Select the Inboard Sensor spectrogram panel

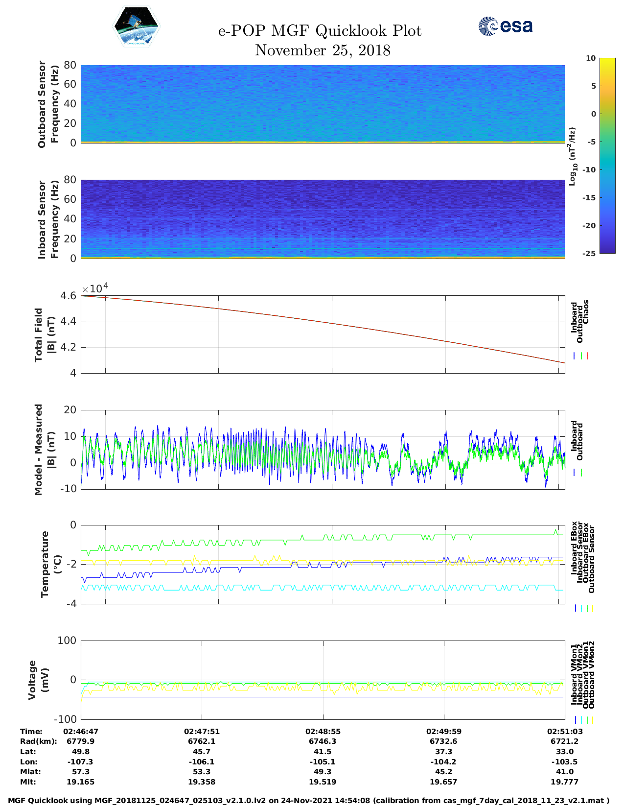pos(323,218)
